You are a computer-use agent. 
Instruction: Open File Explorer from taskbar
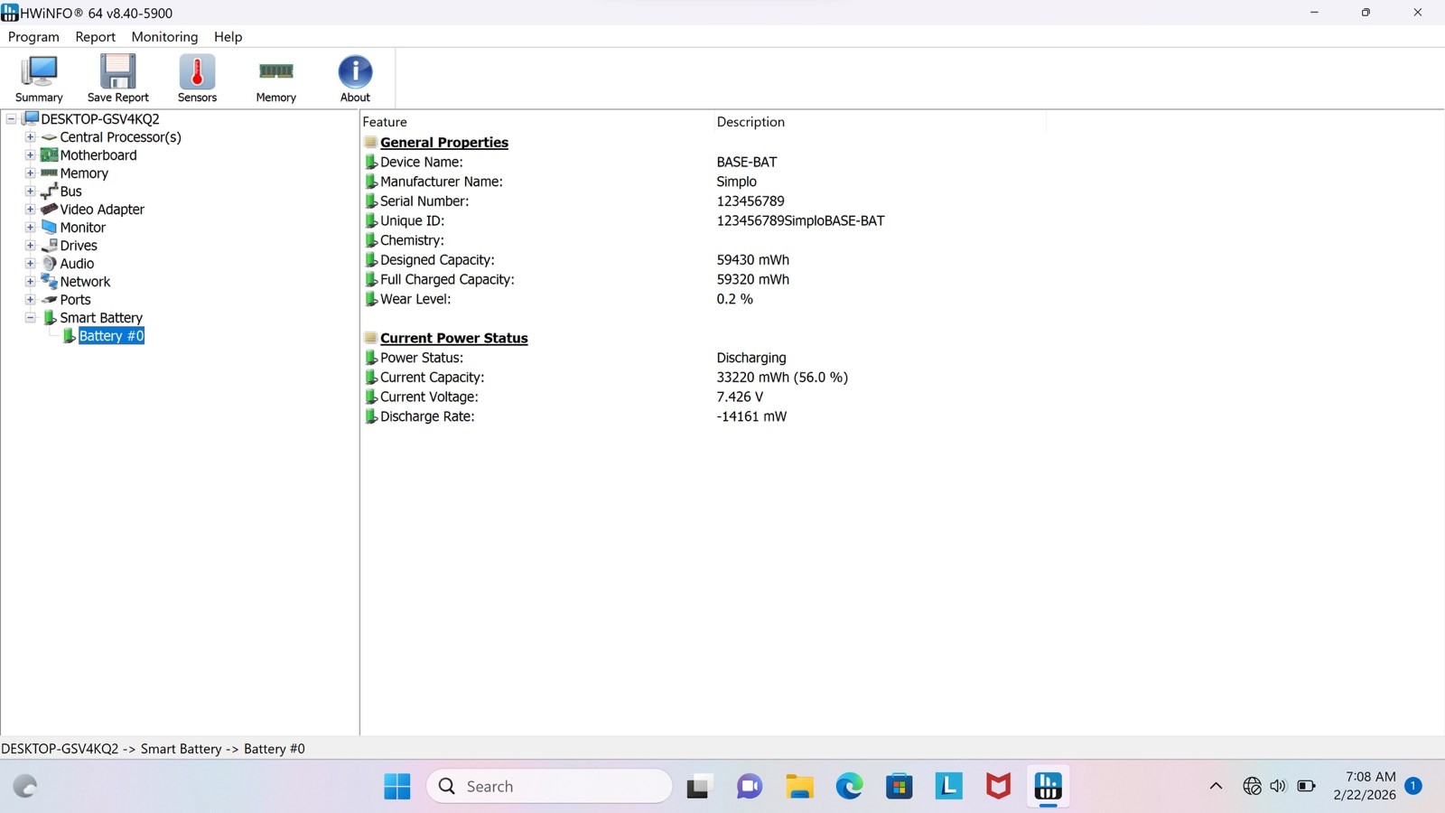click(x=799, y=787)
